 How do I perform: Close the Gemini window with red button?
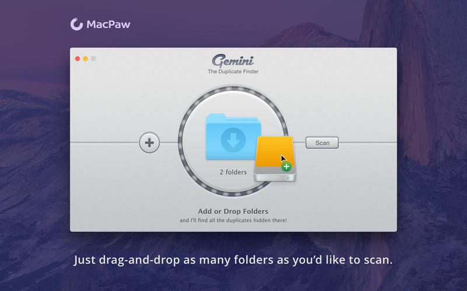(x=78, y=59)
